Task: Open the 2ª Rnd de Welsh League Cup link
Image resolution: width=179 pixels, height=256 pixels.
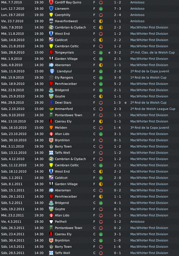Action: (153, 109)
